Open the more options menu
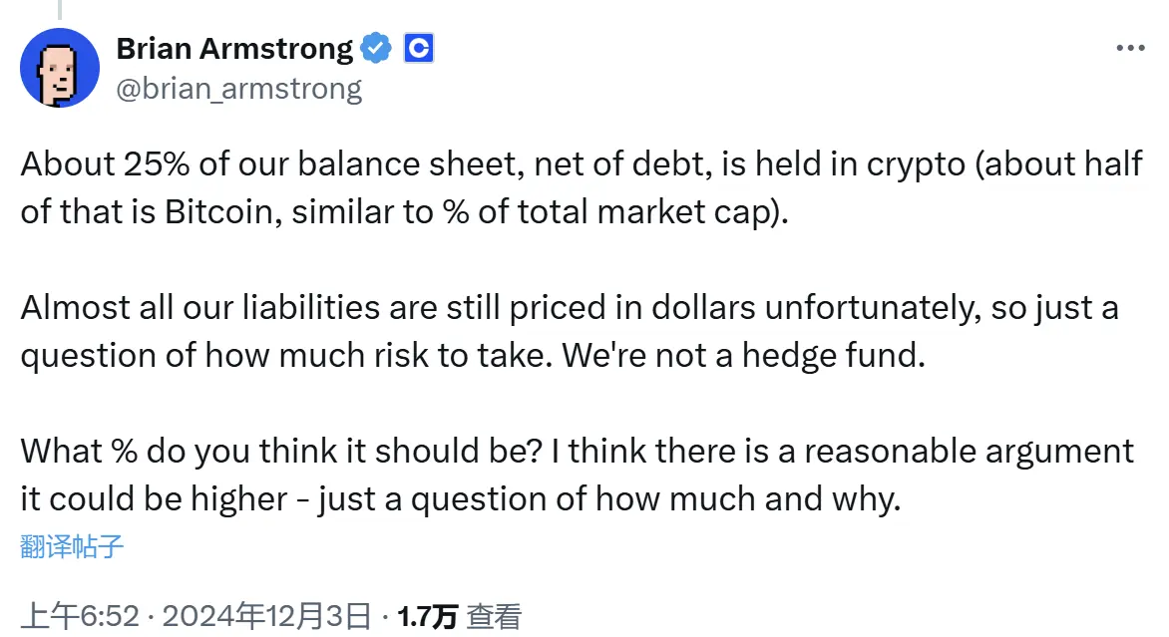The image size is (1169, 637). (1131, 46)
